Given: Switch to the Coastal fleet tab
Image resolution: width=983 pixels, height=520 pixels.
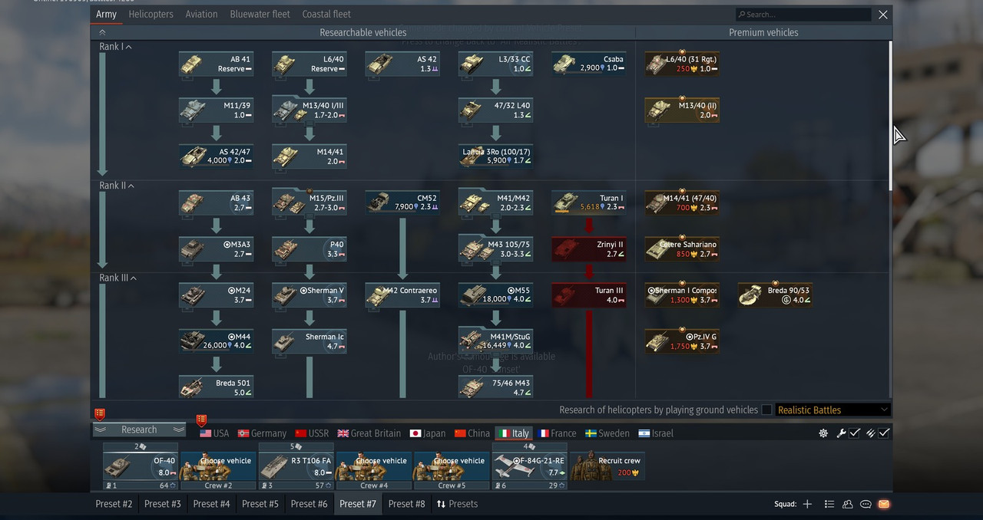Looking at the screenshot, I should 326,14.
